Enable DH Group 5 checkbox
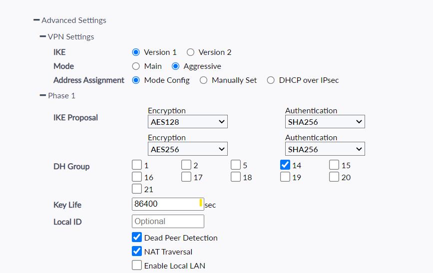Viewport: 433px width, 273px height. [236, 165]
